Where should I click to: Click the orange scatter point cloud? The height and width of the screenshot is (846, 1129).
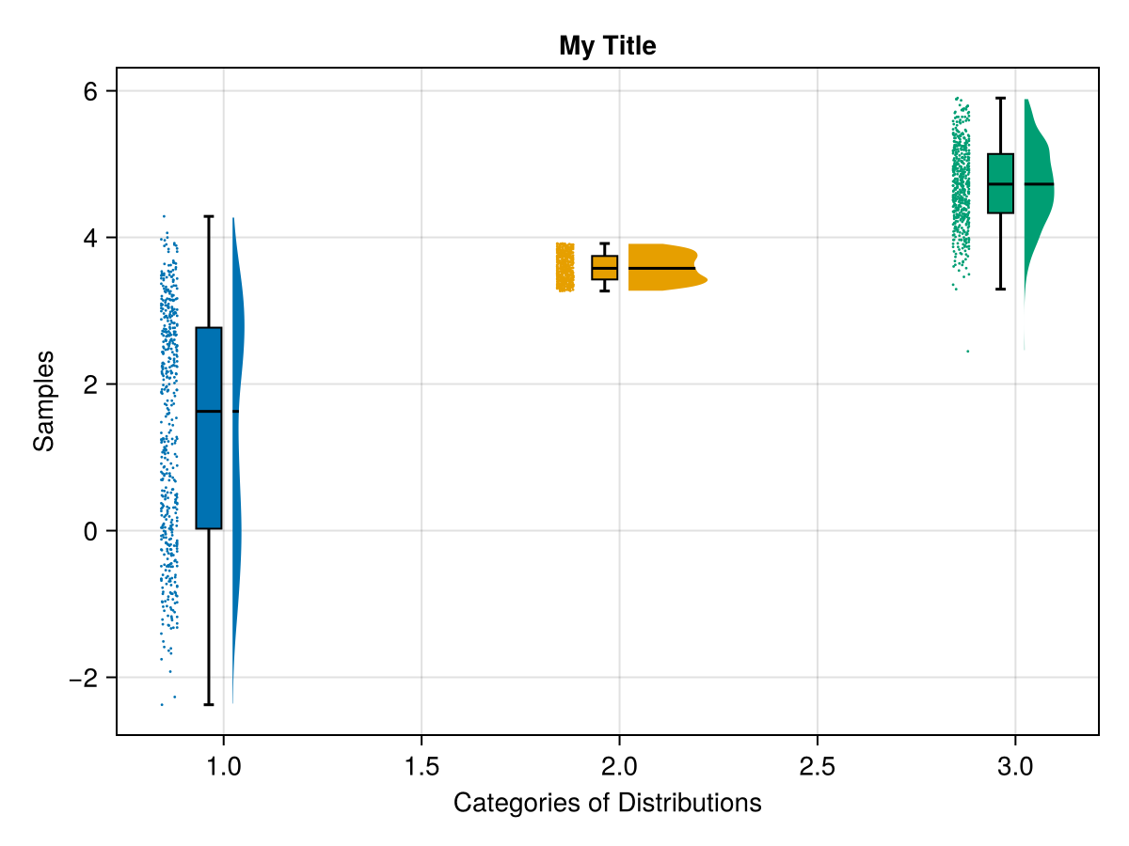pyautogui.click(x=564, y=267)
